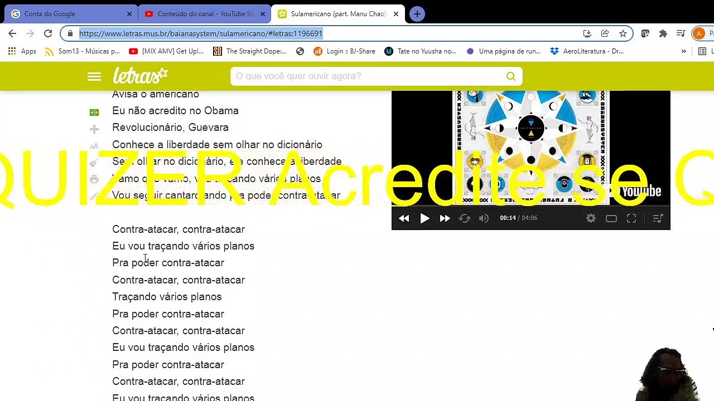Click the share page icon in address bar
Screen dimensions: 714x401
(605, 33)
